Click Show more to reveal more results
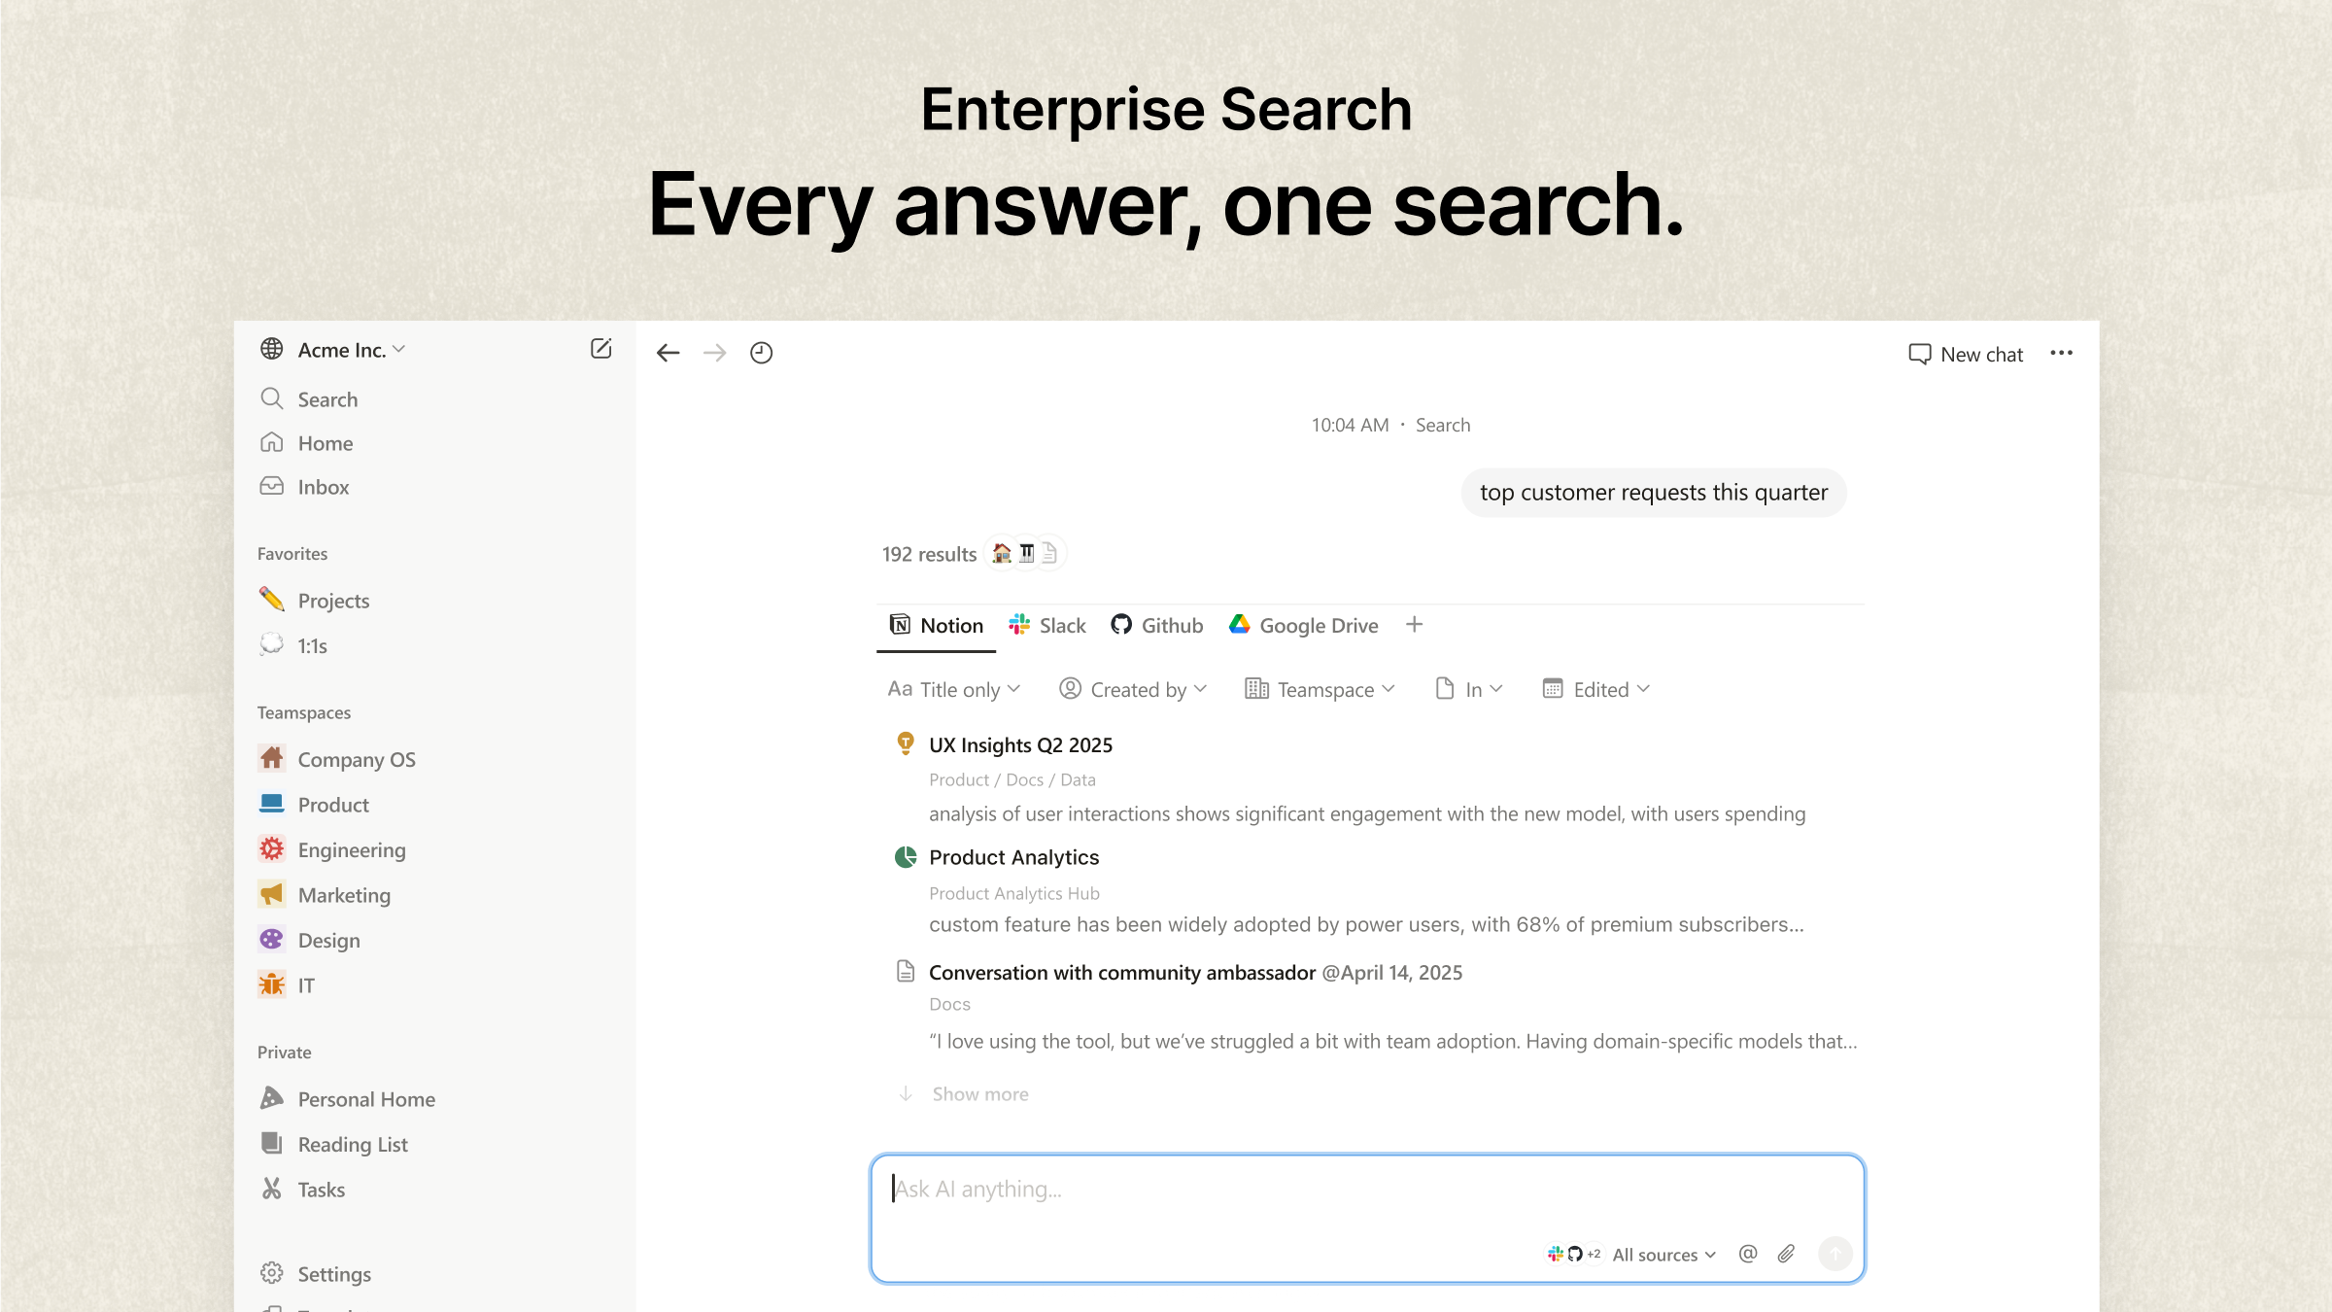This screenshot has width=2332, height=1312. tap(978, 1093)
